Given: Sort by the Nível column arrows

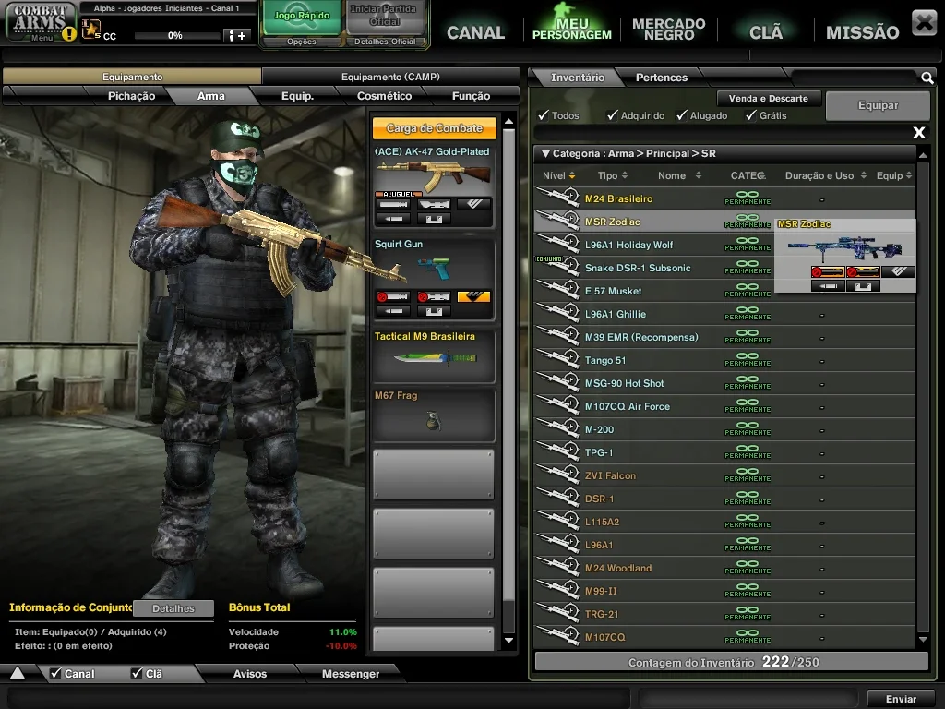Looking at the screenshot, I should (572, 175).
